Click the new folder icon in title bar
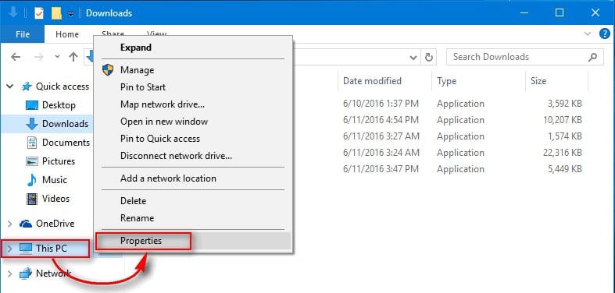The image size is (615, 293). pos(56,13)
